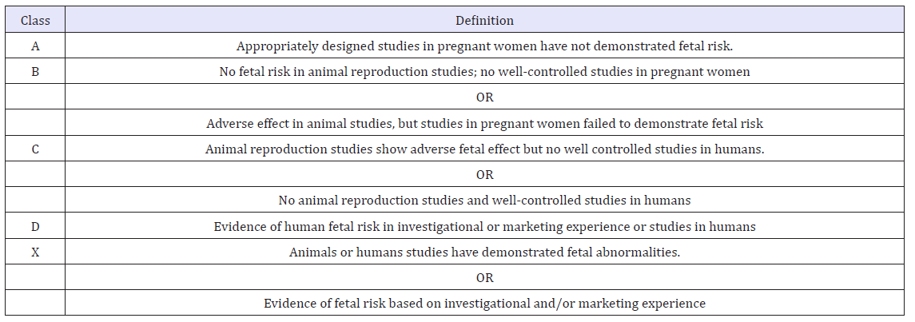915x322 pixels.
Task: Select the Class X cell
Action: (x=35, y=252)
